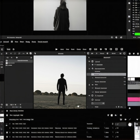The image size is (140, 140).
Task: Click the rounded input field near the right panel's bottom
Action: [98, 103]
